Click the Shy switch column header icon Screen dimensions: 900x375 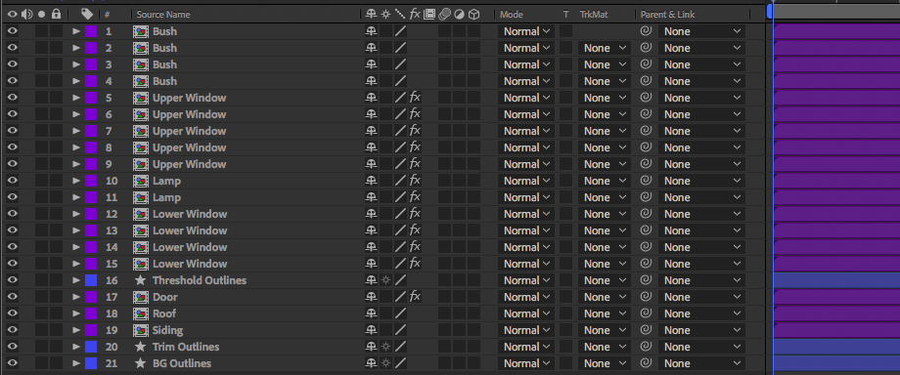372,14
